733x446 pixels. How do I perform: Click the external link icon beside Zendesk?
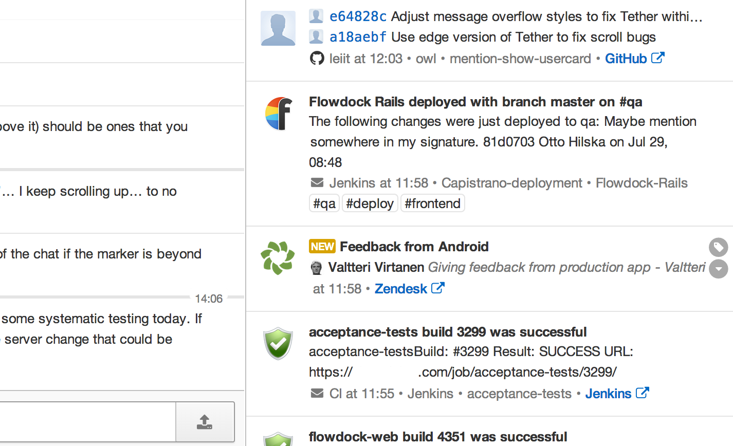[438, 288]
